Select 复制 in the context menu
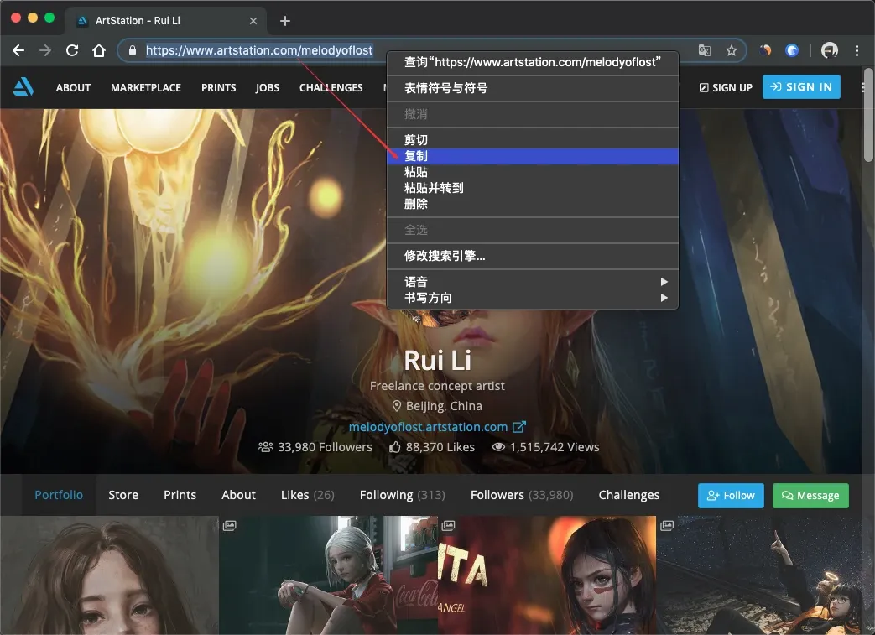Viewport: 875px width, 635px height. click(533, 156)
